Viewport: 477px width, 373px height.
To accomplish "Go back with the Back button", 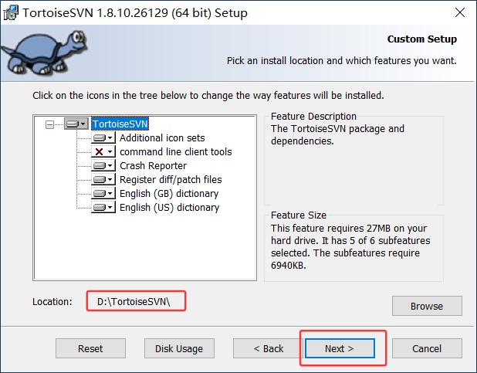I will tap(269, 348).
